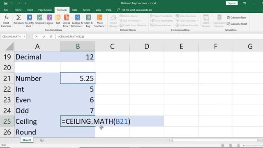Image resolution: width=263 pixels, height=148 pixels.
Task: Click cell B23 with value 6
Action: [x=78, y=99]
